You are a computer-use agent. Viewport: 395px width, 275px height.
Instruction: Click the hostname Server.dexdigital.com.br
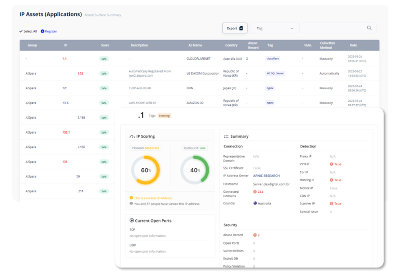[x=271, y=184]
